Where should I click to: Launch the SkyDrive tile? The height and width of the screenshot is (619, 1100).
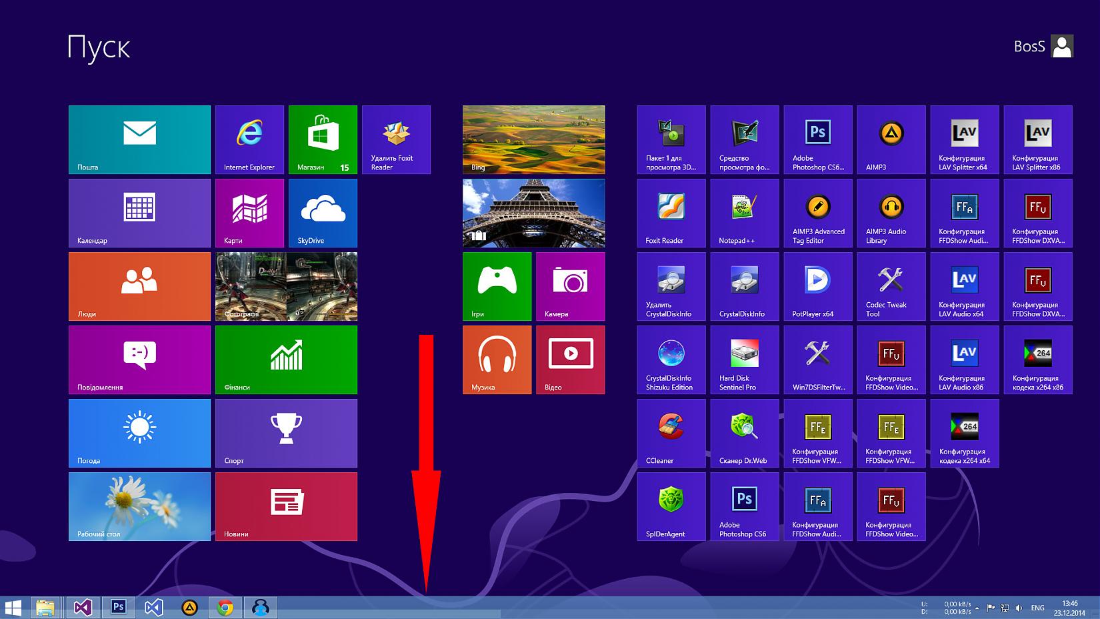323,213
